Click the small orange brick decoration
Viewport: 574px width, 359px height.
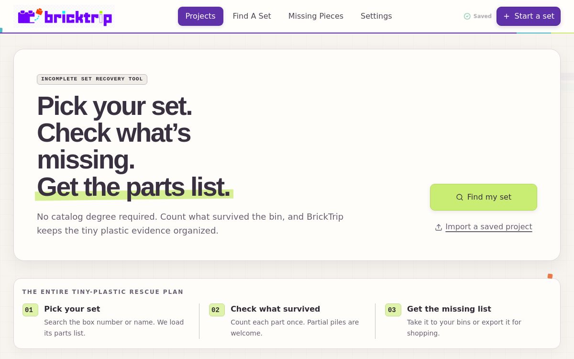[550, 276]
